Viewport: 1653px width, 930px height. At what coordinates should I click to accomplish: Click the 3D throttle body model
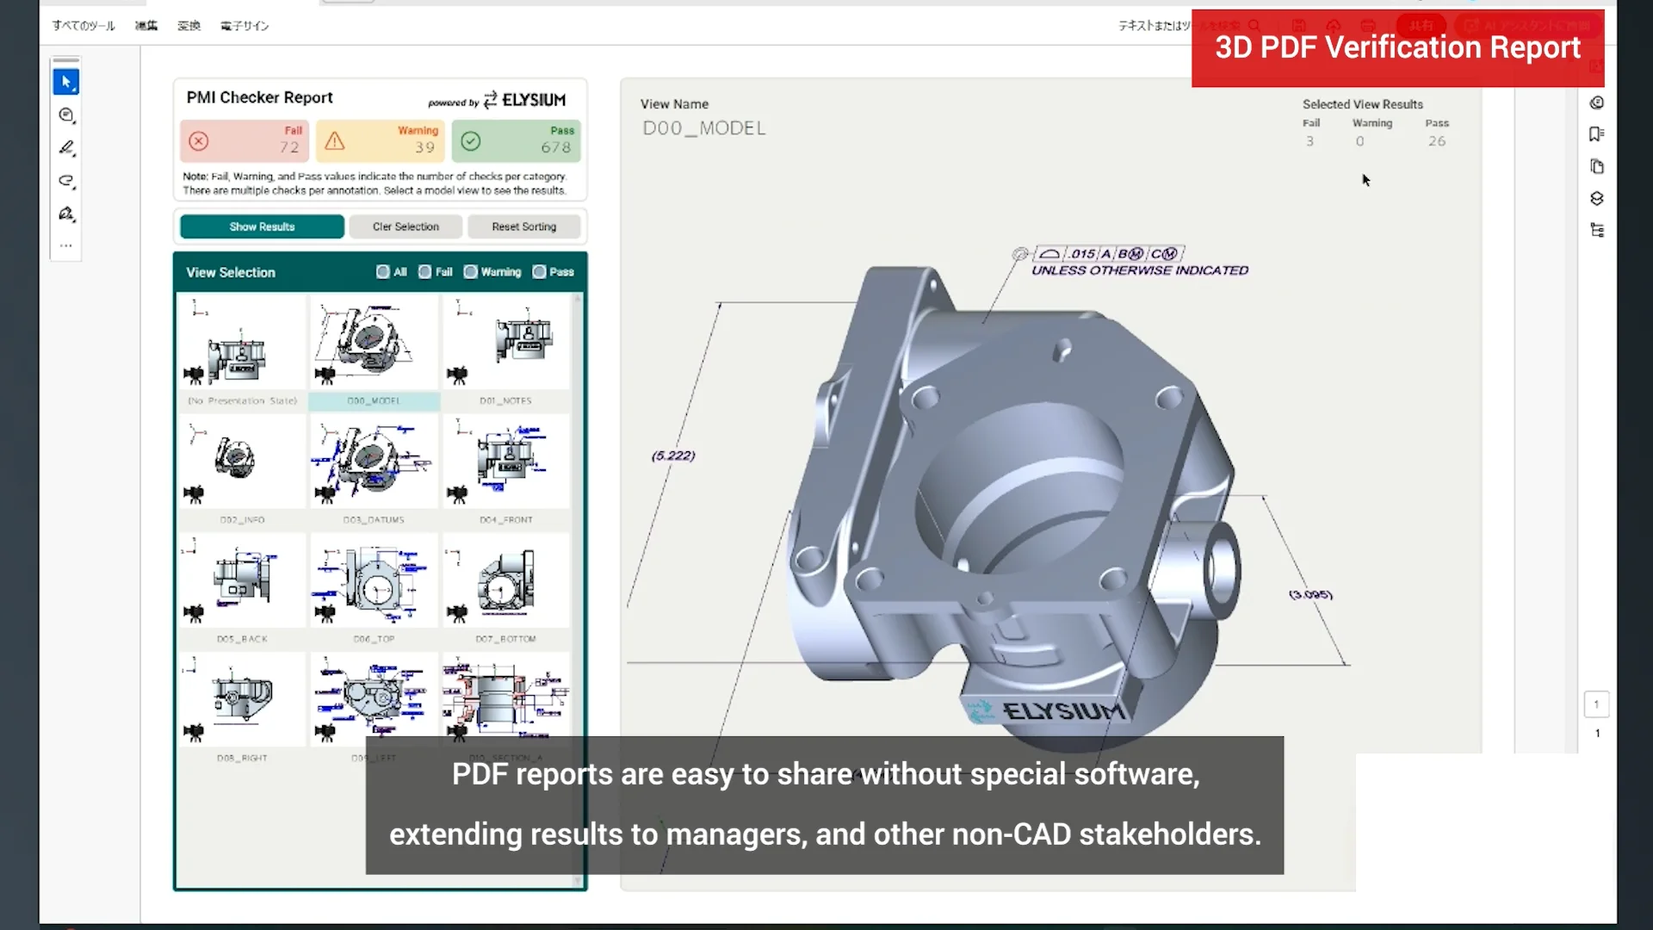tap(1016, 508)
